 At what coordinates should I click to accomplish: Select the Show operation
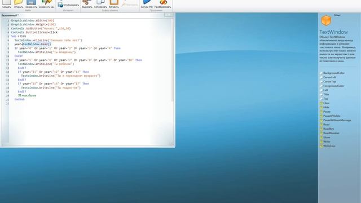click(x=327, y=138)
